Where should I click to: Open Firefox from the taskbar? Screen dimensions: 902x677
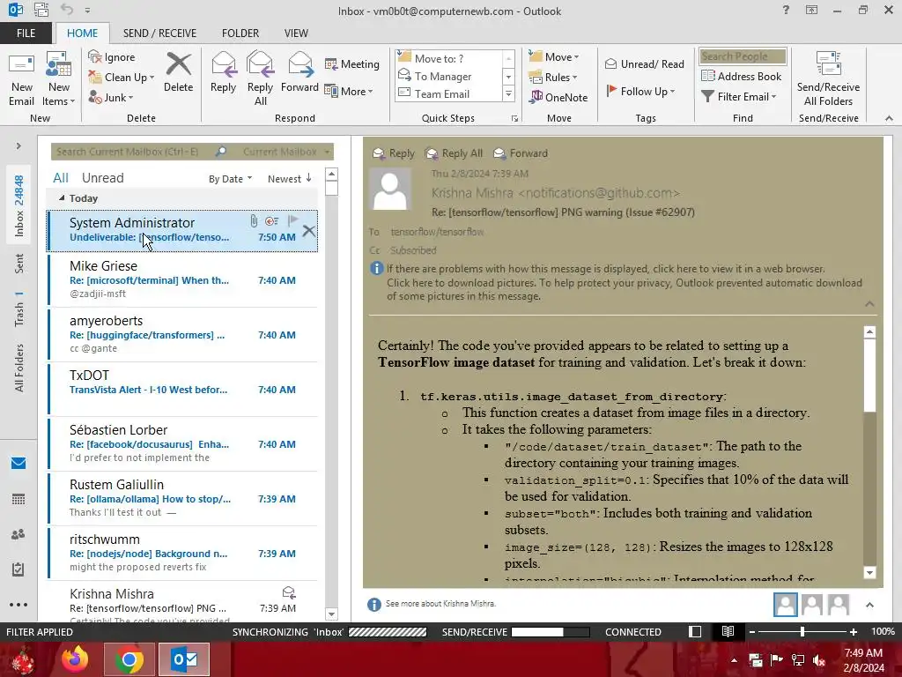[75, 659]
